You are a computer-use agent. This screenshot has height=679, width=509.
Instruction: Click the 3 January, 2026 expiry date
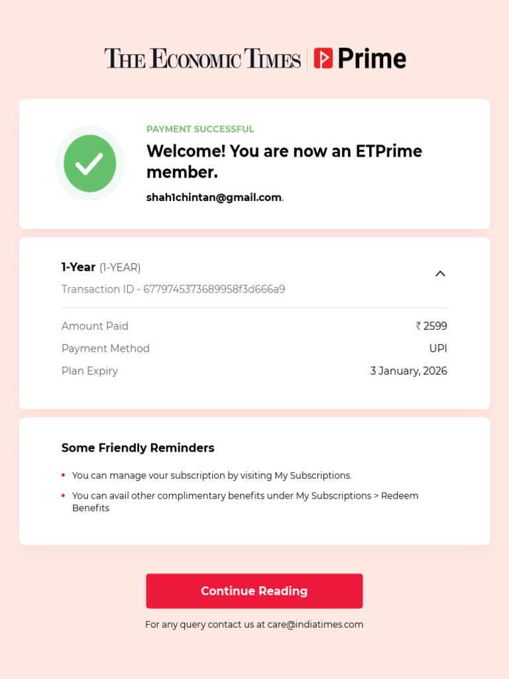coord(408,371)
